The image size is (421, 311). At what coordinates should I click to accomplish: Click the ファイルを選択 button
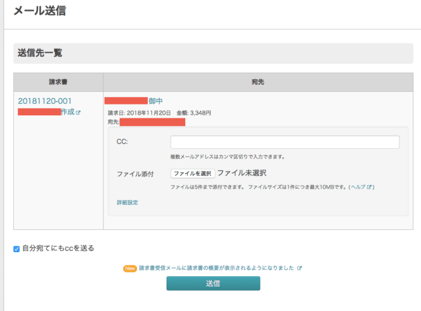[x=192, y=174]
